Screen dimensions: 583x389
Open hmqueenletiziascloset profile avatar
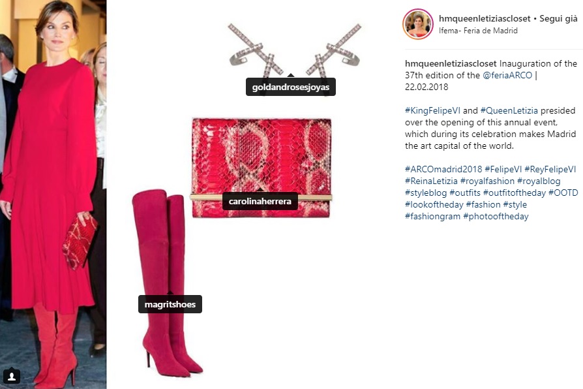(417, 24)
